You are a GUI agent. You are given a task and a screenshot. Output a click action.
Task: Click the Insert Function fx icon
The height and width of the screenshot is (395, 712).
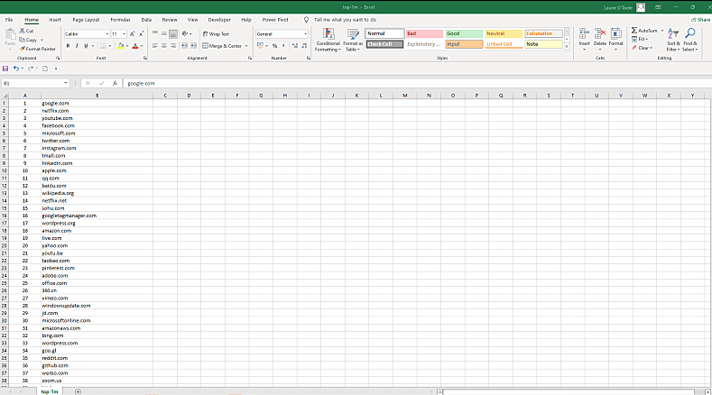point(115,83)
